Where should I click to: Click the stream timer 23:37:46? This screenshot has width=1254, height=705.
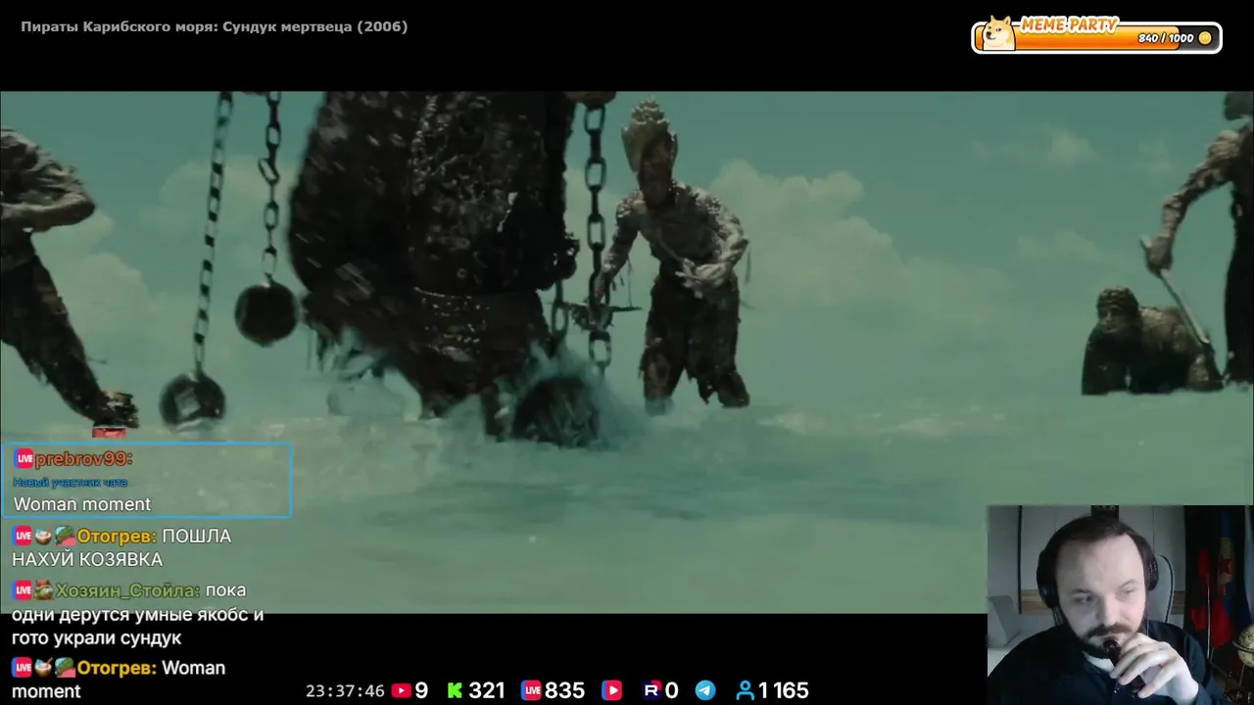click(x=345, y=691)
